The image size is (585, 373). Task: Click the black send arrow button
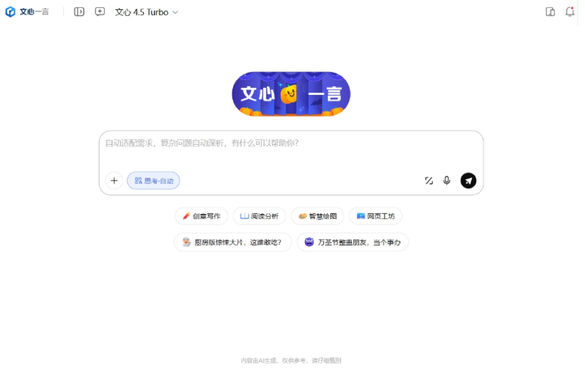click(468, 180)
